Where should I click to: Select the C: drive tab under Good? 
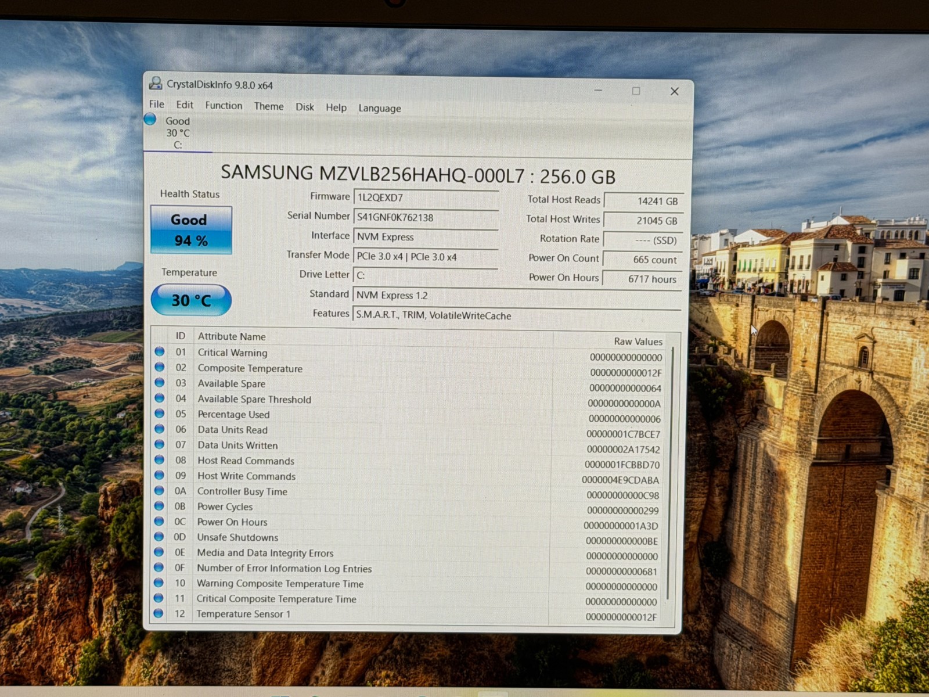[178, 133]
